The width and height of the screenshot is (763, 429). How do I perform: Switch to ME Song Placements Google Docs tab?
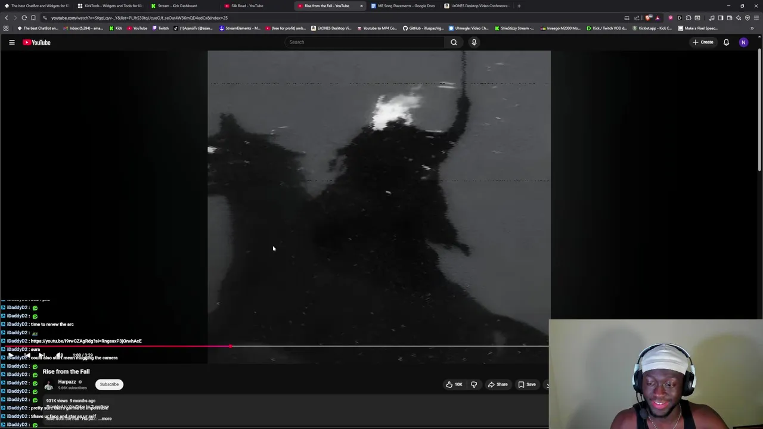pyautogui.click(x=404, y=6)
